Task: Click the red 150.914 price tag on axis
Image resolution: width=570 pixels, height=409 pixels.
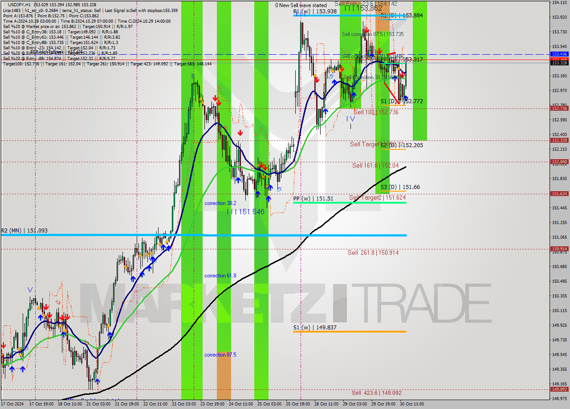Action: point(559,249)
